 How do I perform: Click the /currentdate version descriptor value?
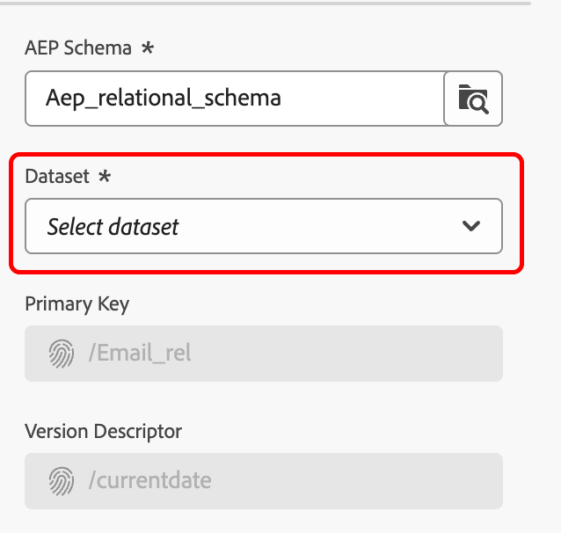click(x=150, y=481)
